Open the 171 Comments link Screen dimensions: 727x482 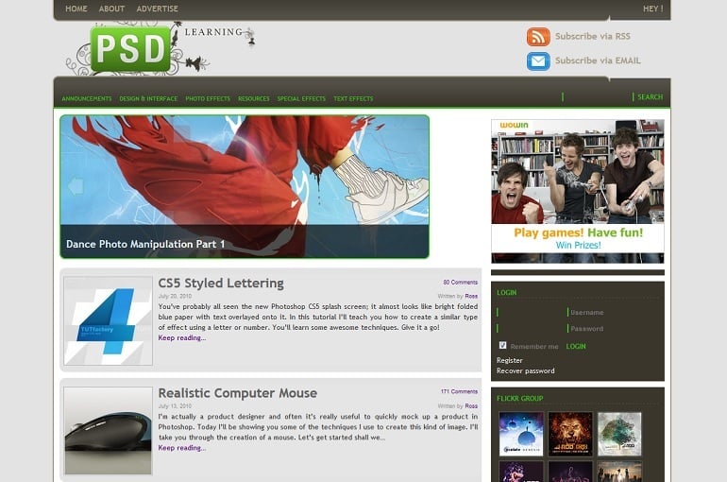point(459,391)
